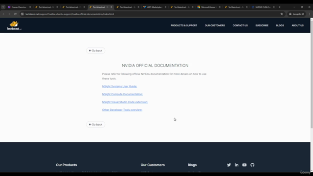Switch to the AWS Marketplace tab
This screenshot has width=313, height=176.
point(155,7)
